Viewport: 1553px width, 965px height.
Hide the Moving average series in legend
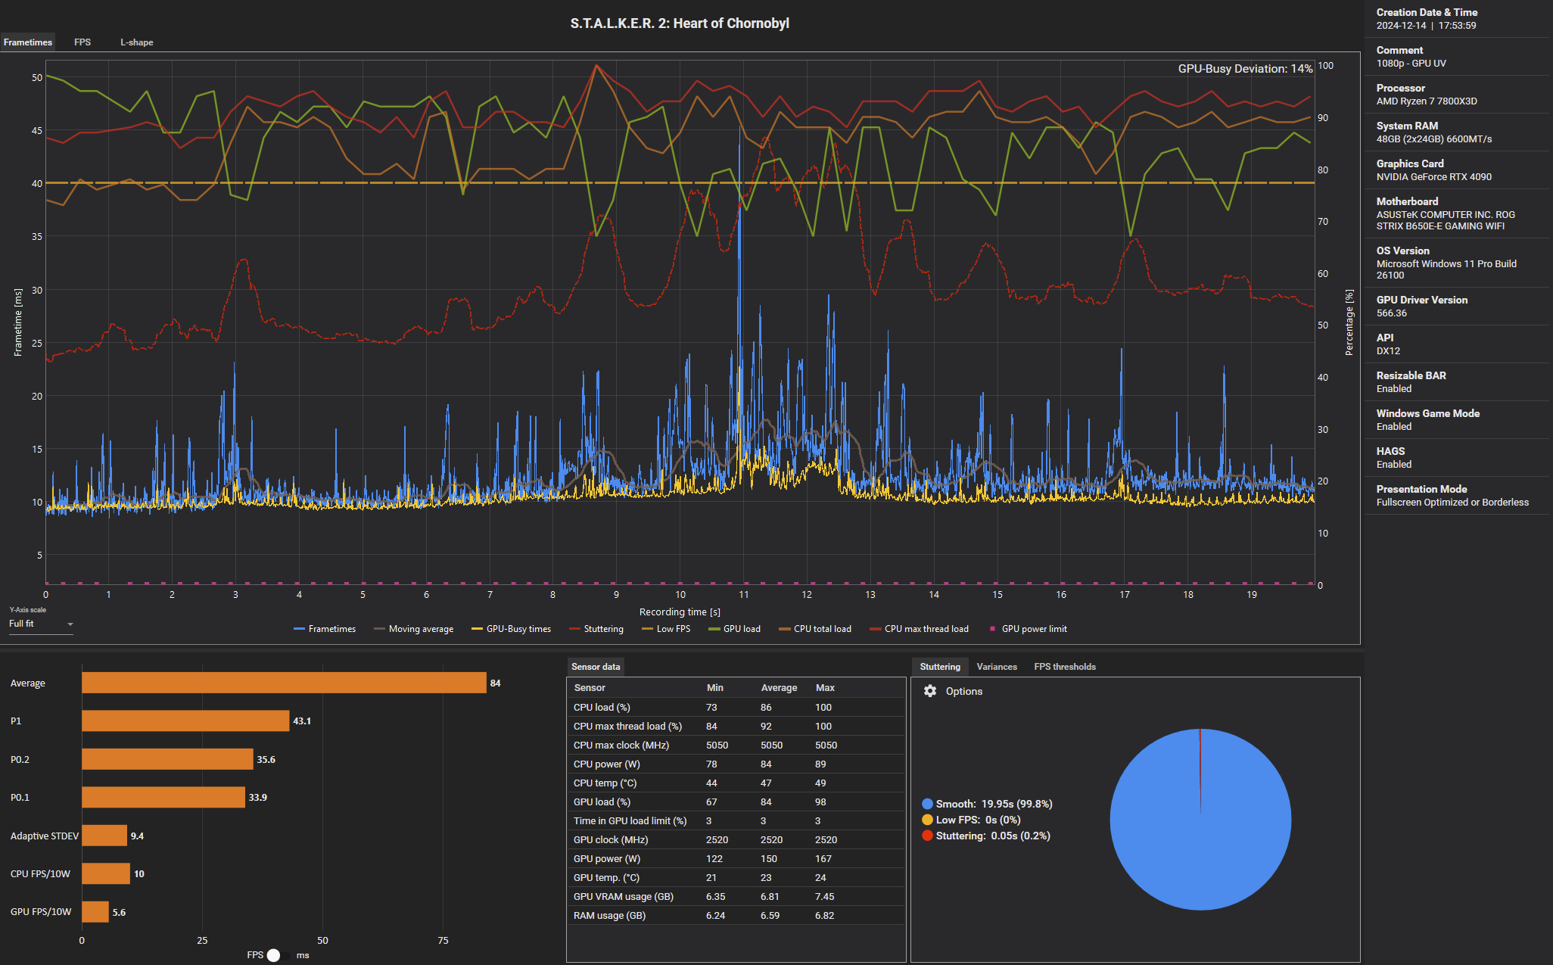coord(420,629)
